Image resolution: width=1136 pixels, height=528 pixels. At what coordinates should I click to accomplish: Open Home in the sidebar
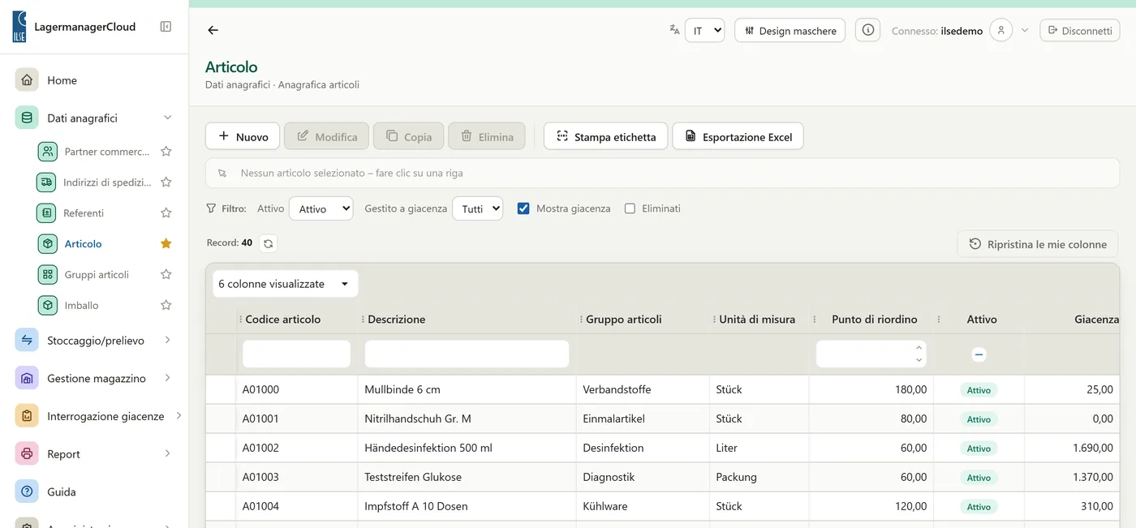point(62,80)
